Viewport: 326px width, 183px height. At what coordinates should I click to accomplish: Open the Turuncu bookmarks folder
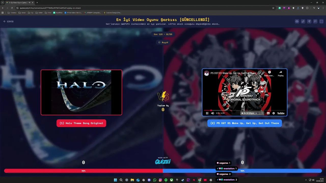12,12
